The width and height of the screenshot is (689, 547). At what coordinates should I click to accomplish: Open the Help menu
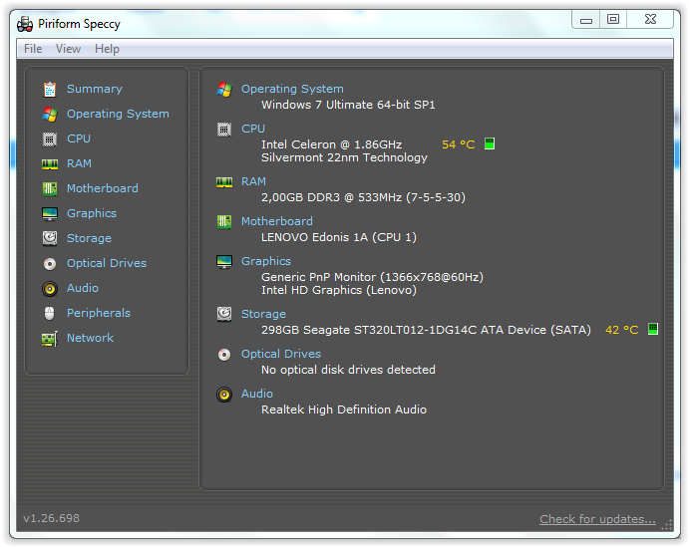click(107, 49)
